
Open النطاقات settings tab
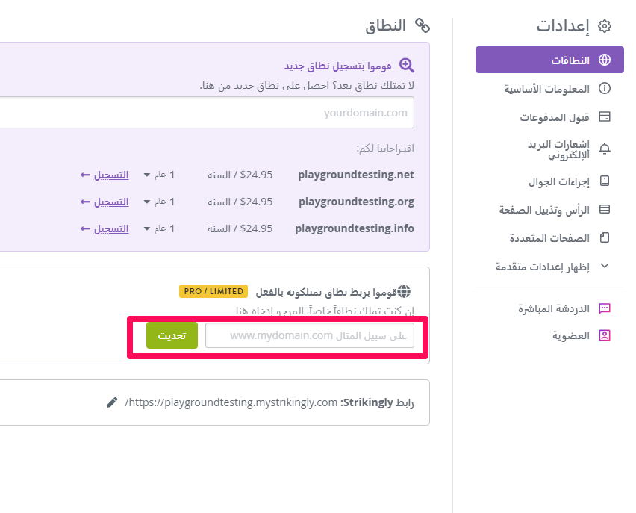pyautogui.click(x=549, y=60)
